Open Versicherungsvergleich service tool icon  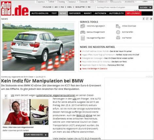[83, 26]
